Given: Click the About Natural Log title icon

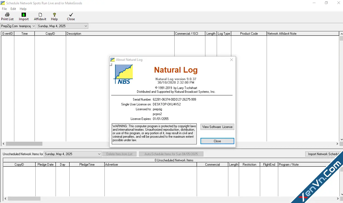Looking at the screenshot, I should click(x=113, y=60).
